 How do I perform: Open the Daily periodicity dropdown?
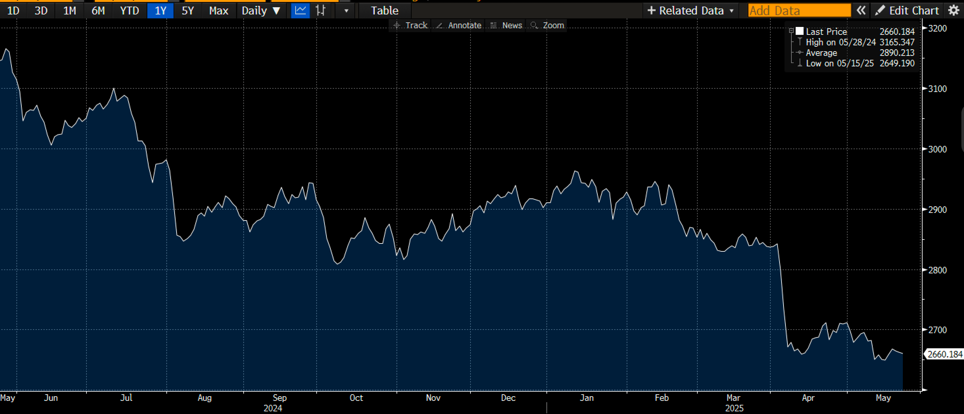261,11
